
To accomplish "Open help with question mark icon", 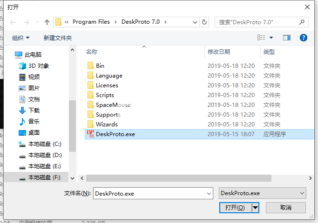I will [304, 38].
